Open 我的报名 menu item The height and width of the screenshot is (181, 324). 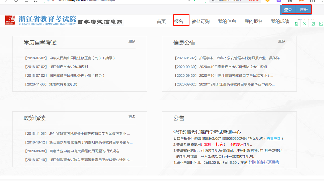coord(254,21)
